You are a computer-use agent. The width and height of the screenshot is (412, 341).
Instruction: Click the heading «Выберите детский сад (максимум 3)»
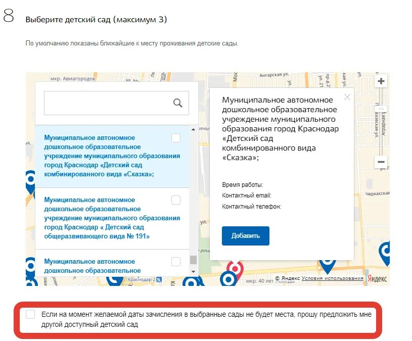(x=96, y=20)
